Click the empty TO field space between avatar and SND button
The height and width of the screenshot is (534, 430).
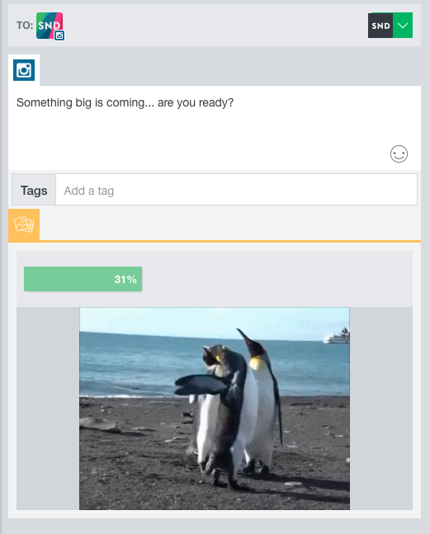(x=216, y=26)
